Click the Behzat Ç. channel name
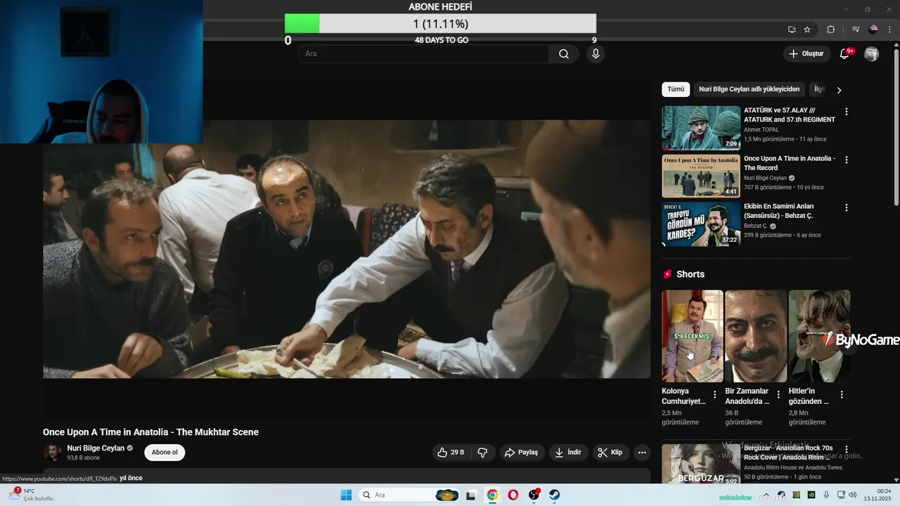900x506 pixels. (x=756, y=226)
